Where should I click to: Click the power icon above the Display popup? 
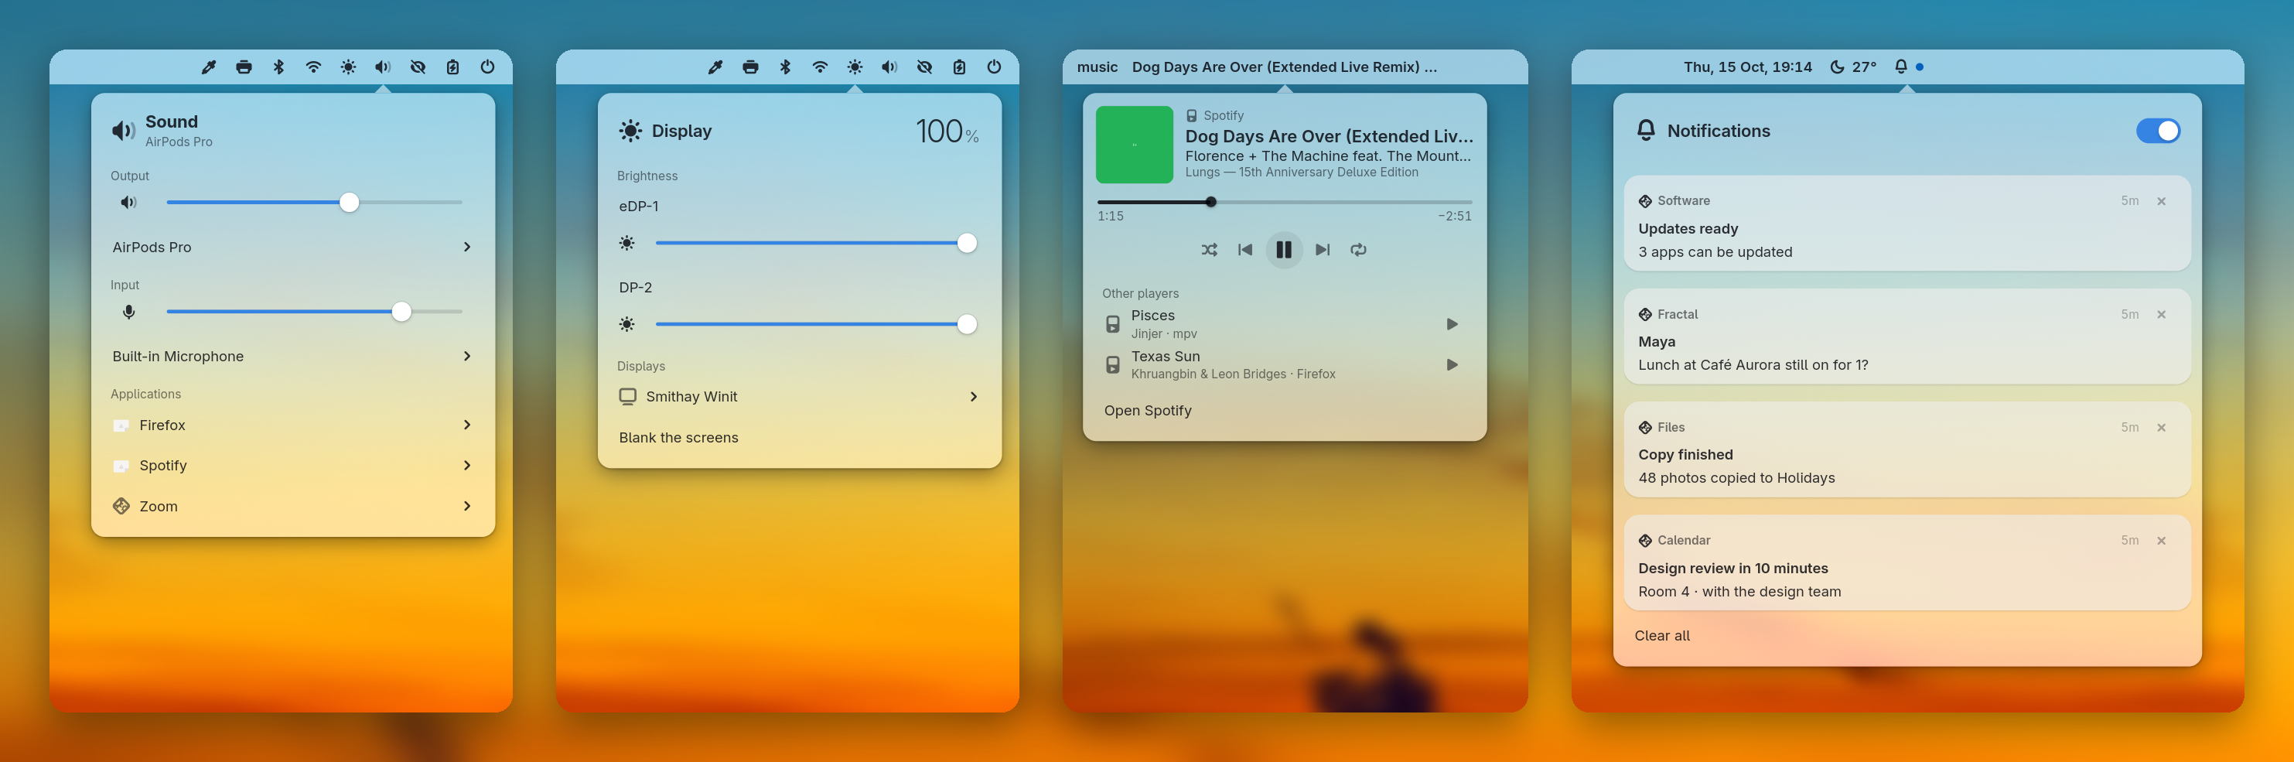(994, 67)
